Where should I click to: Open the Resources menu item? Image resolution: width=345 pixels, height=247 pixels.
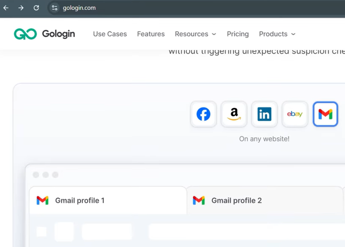pos(191,34)
